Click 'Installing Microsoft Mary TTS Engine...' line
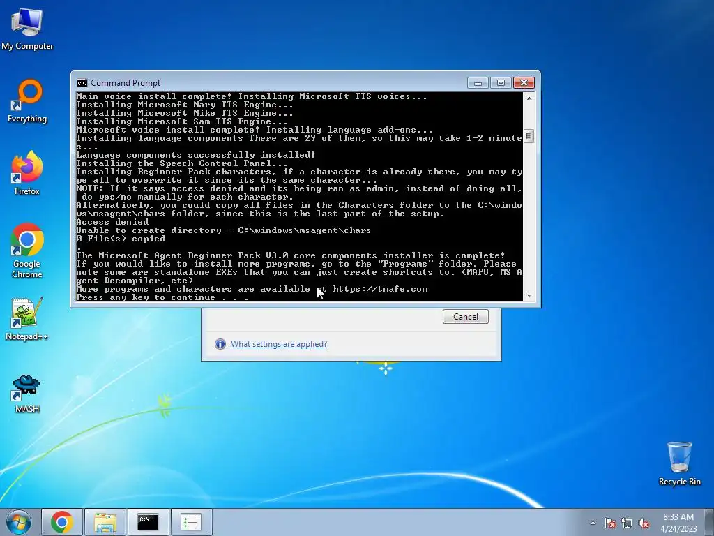The height and width of the screenshot is (536, 714). click(185, 105)
